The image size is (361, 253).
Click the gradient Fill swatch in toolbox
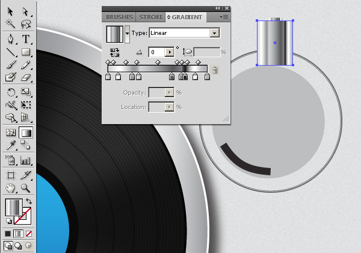coord(14,208)
